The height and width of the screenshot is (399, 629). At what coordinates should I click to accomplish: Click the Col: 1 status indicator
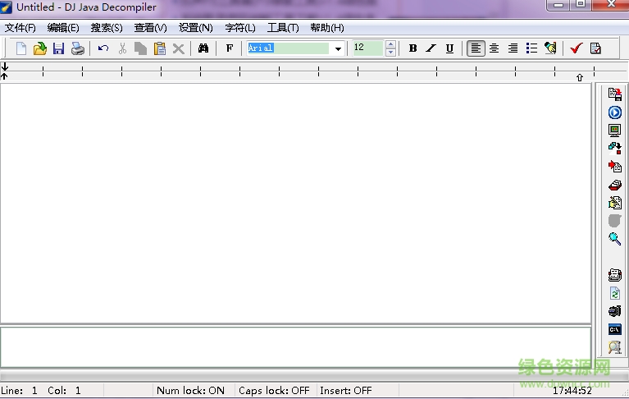click(x=64, y=391)
